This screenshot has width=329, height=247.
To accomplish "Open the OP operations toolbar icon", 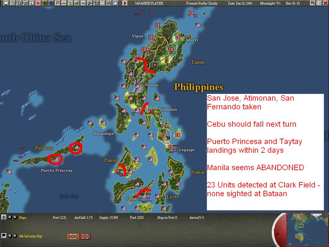I will pos(102,3).
